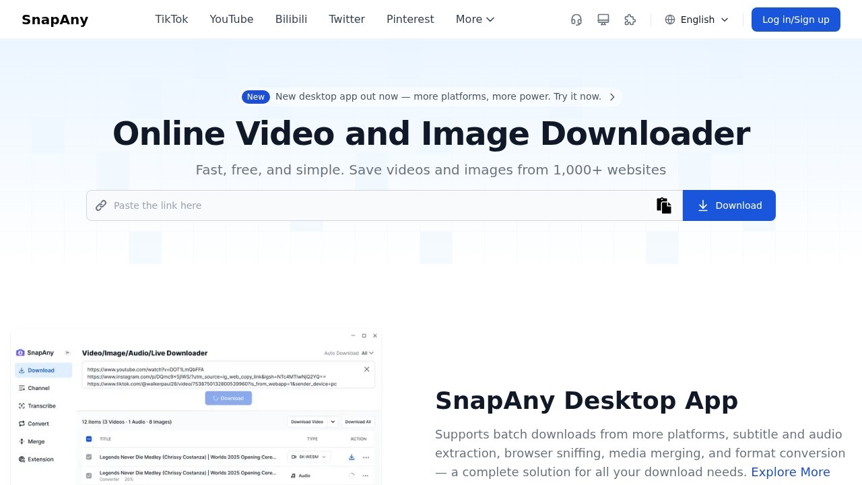
Task: Expand the Download Video arrow in app preview
Action: click(x=332, y=422)
